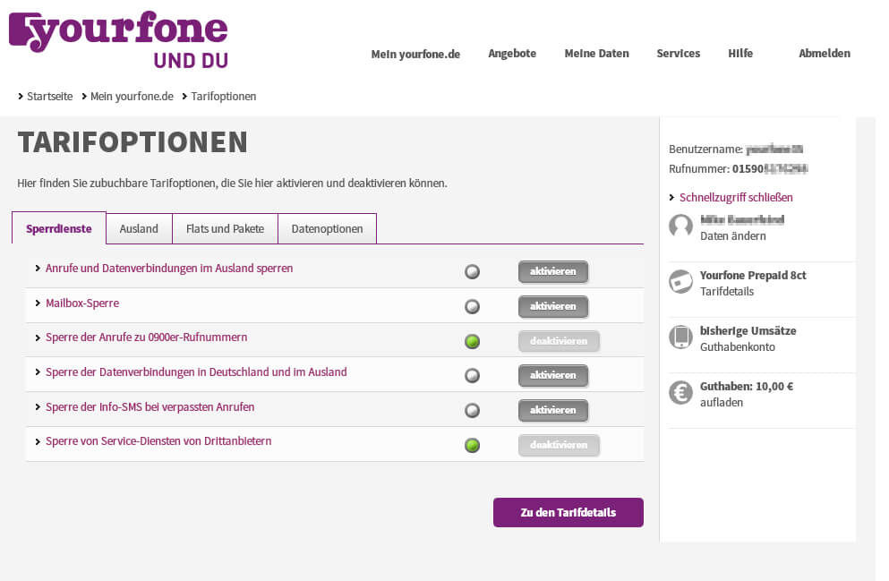Activate the Mailbox-Sperre via aktivieren button
This screenshot has width=889, height=581.
coord(553,306)
